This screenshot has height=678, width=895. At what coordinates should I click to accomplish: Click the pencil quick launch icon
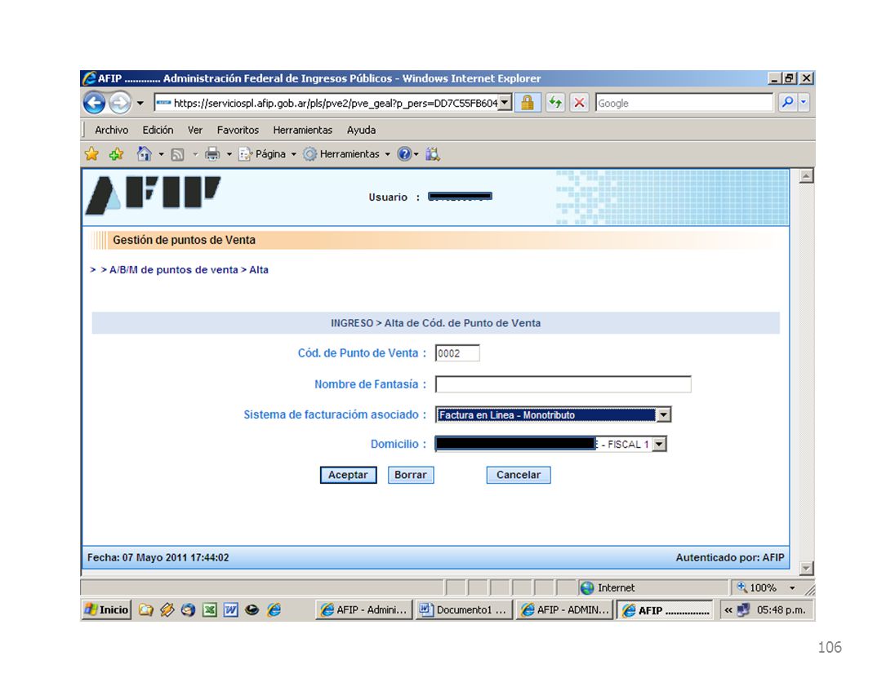[x=167, y=610]
